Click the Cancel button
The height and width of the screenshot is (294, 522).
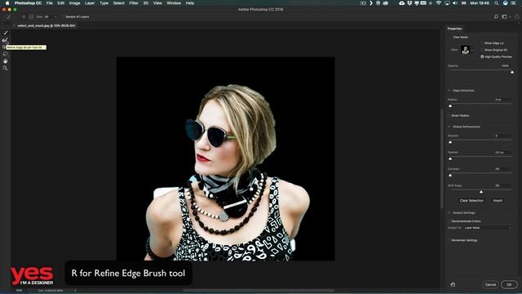click(490, 285)
